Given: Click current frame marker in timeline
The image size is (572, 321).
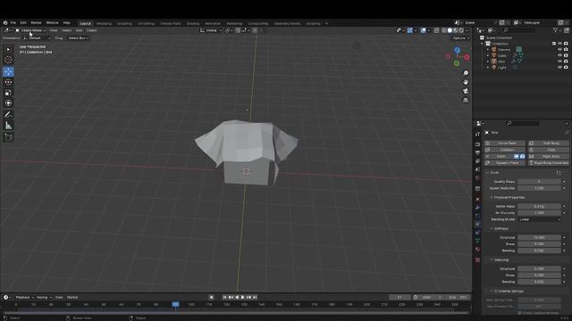Looking at the screenshot, I should click(x=175, y=304).
